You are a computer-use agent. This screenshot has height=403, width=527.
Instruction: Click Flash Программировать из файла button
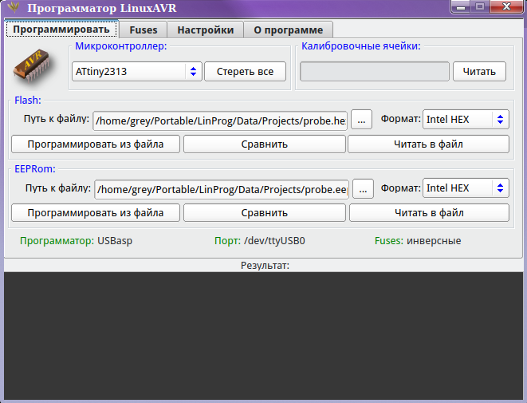coord(96,144)
